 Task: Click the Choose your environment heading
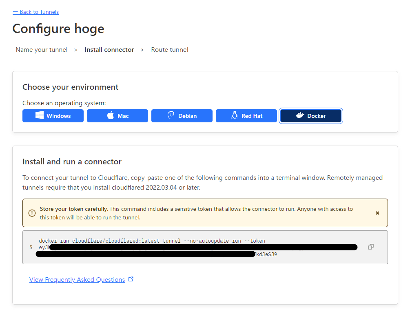point(70,87)
